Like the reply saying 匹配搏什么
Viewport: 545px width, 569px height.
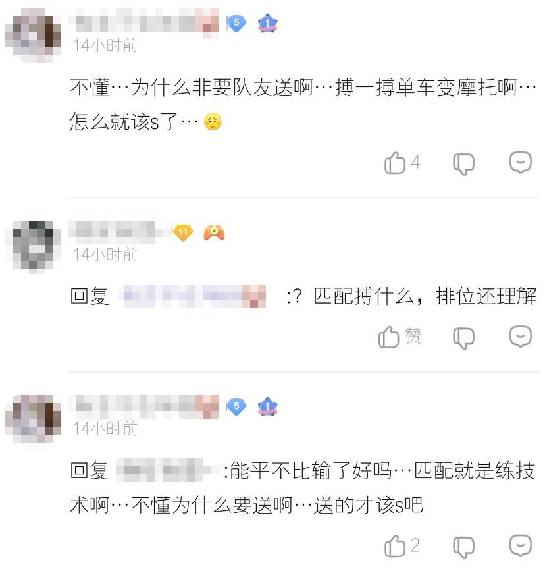(389, 337)
